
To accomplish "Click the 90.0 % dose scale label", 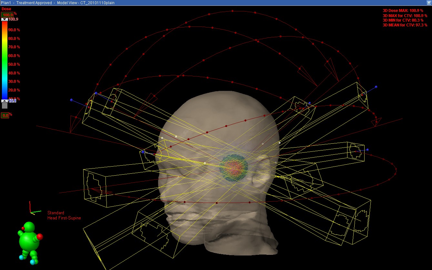I will (14, 30).
